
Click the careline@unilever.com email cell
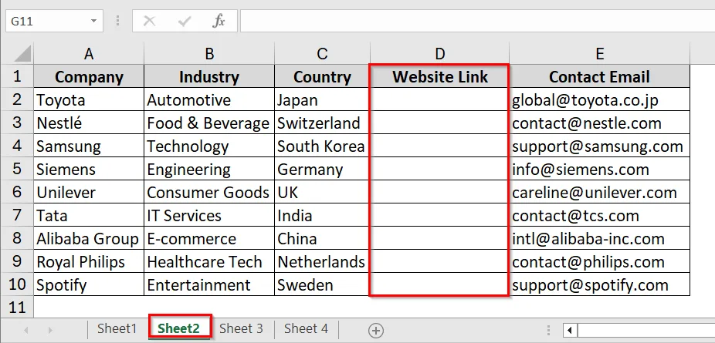600,193
